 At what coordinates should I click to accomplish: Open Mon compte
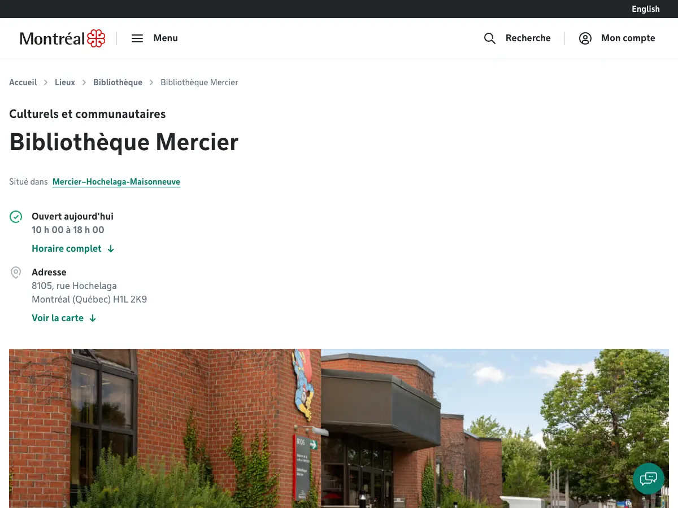pos(628,38)
